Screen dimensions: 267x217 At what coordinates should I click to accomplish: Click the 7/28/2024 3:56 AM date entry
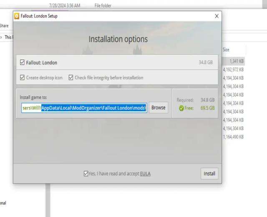tap(65, 5)
